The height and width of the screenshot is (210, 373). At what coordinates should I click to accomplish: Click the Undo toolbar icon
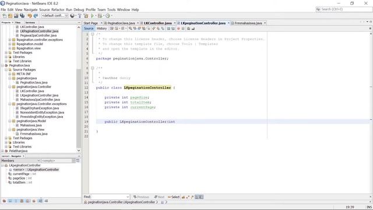pyautogui.click(x=30, y=16)
